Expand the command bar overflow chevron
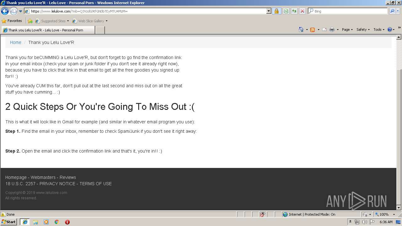Viewport: 402px width, 226px height. (x=399, y=28)
